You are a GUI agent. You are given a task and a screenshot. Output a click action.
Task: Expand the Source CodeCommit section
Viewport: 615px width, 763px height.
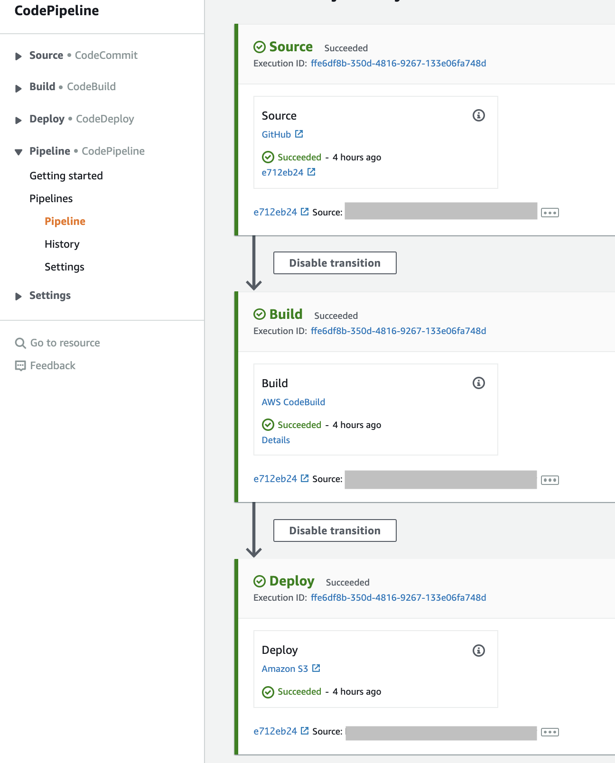[19, 56]
